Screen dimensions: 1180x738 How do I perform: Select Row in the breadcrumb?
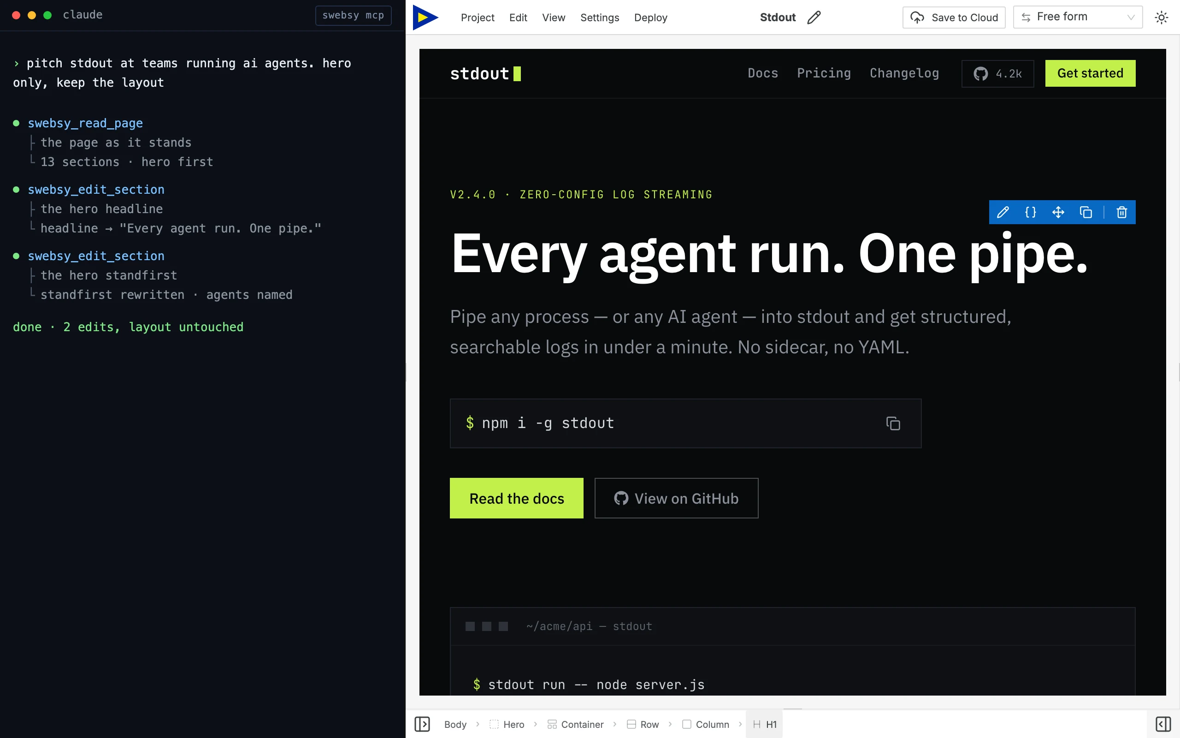pos(643,724)
